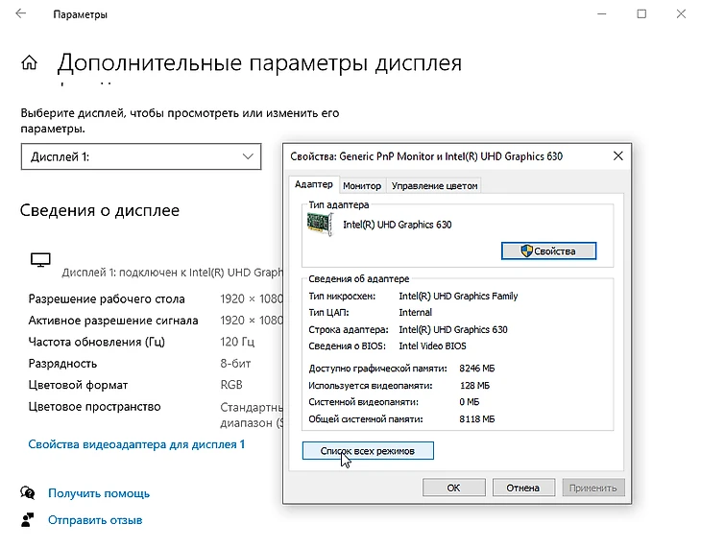Screen dimensions: 701x548
Task: Maximize the Параметры settings window
Action: [x=641, y=14]
